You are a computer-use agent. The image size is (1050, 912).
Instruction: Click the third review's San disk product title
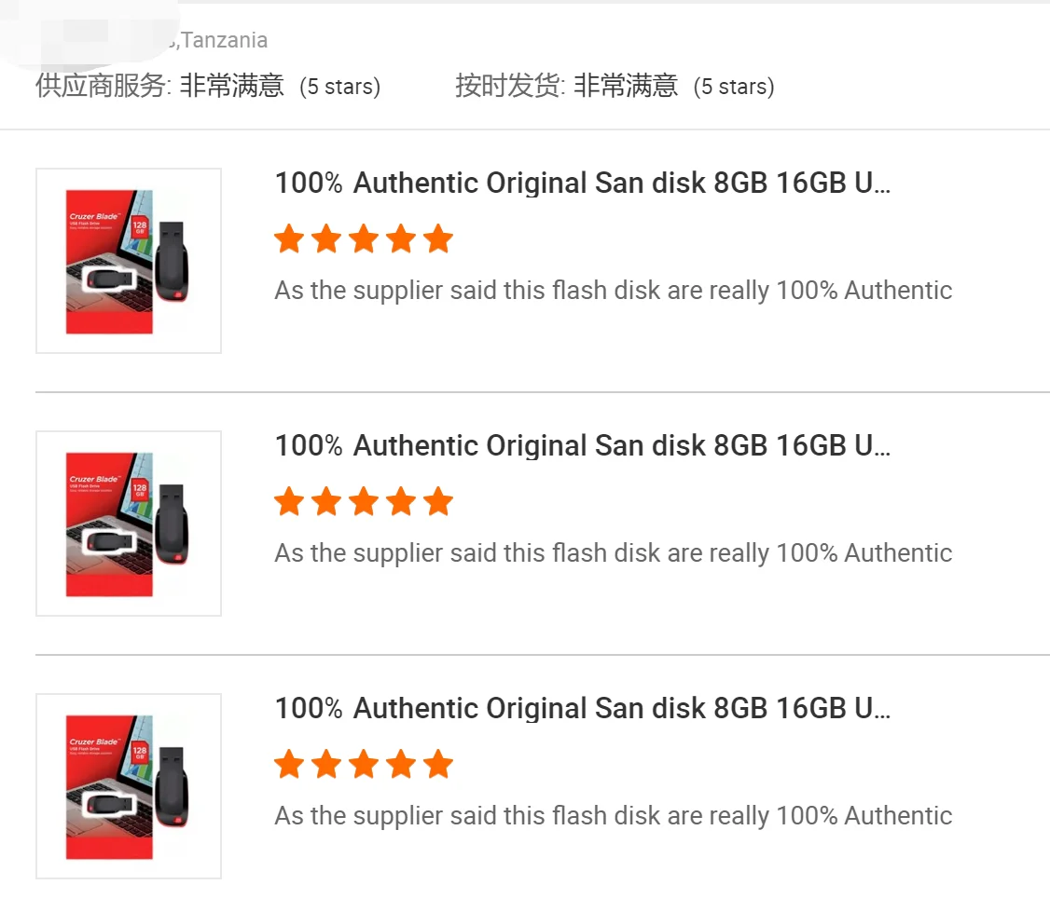[583, 709]
